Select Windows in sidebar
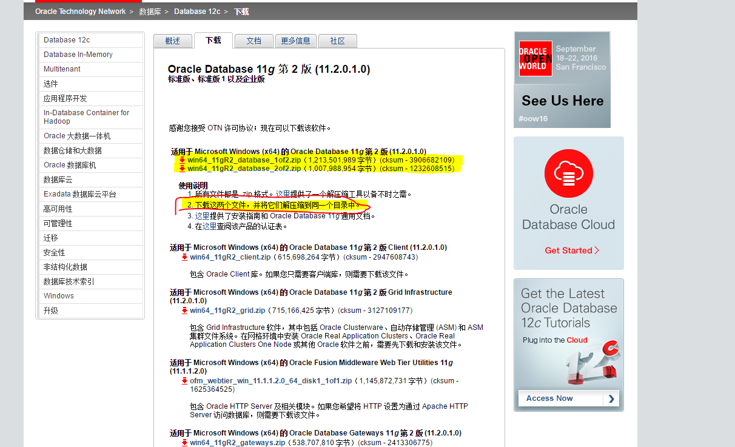 (91, 296)
